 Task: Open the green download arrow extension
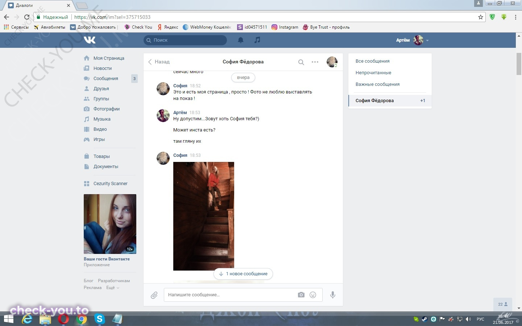pos(504,17)
